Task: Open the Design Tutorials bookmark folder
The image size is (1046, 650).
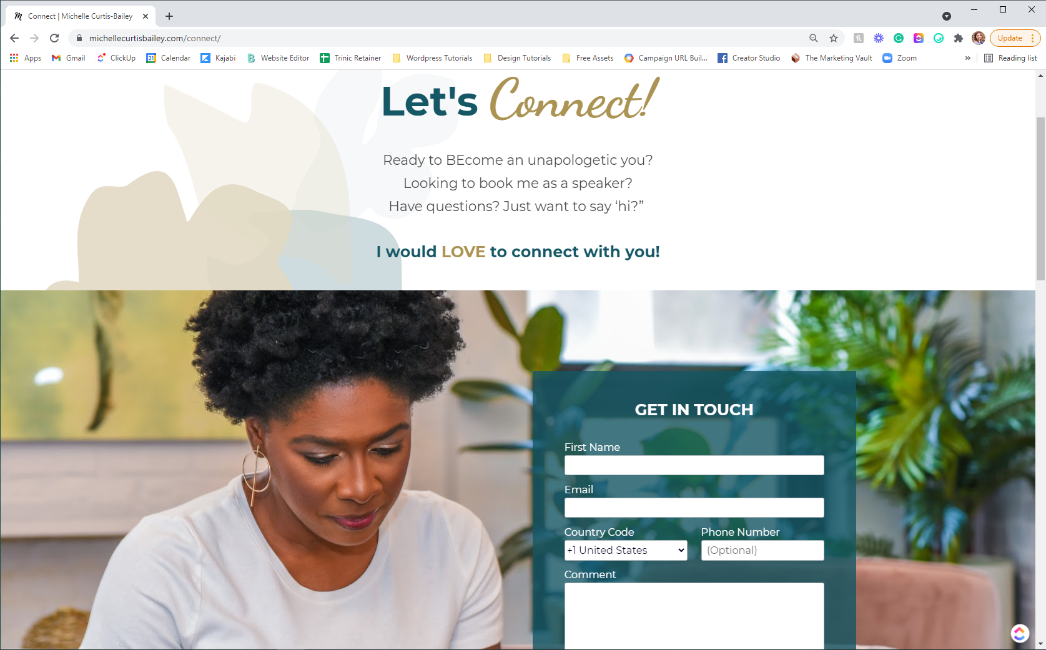Action: [517, 58]
